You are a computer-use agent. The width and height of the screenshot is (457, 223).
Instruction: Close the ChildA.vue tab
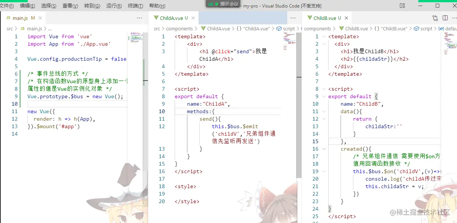tap(193, 18)
